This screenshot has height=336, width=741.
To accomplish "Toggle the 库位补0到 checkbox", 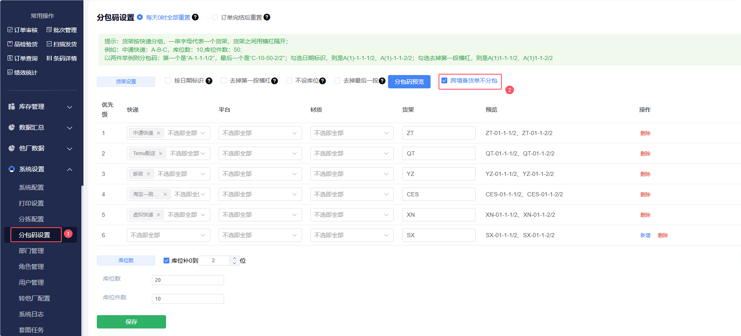I will pos(166,261).
